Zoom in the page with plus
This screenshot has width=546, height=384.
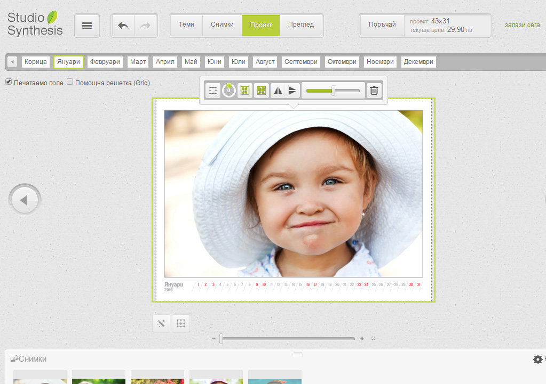tap(362, 338)
